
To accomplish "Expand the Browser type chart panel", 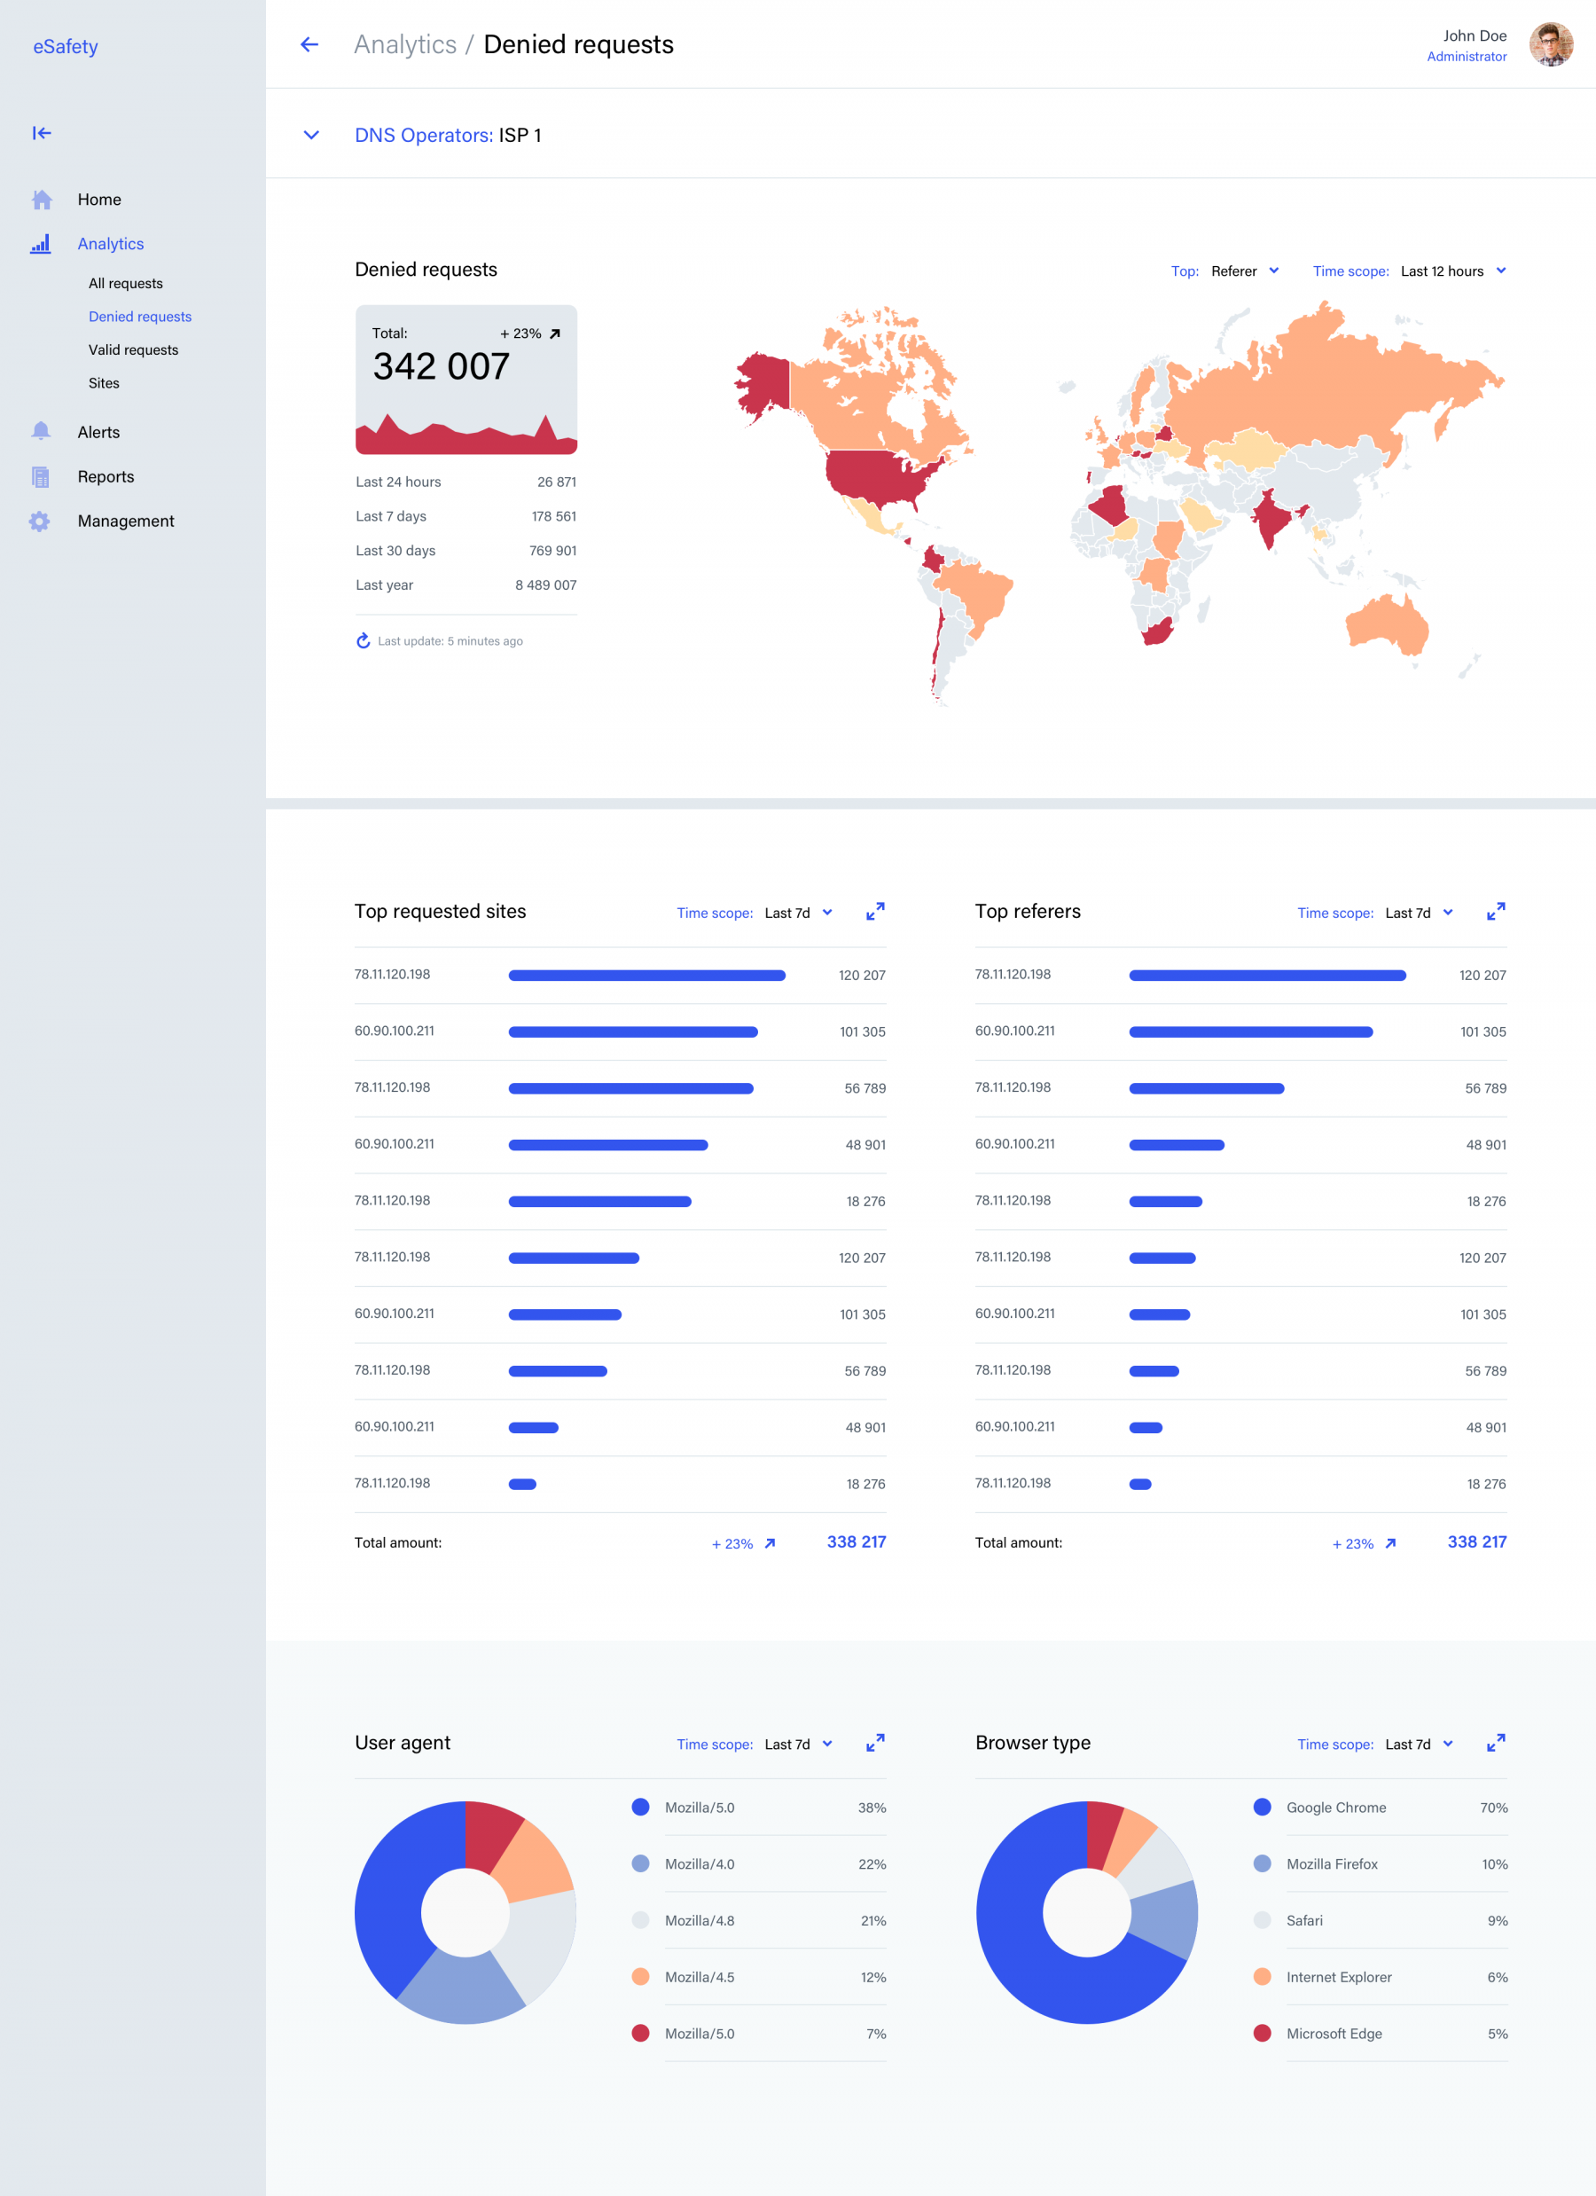I will coord(1495,1743).
